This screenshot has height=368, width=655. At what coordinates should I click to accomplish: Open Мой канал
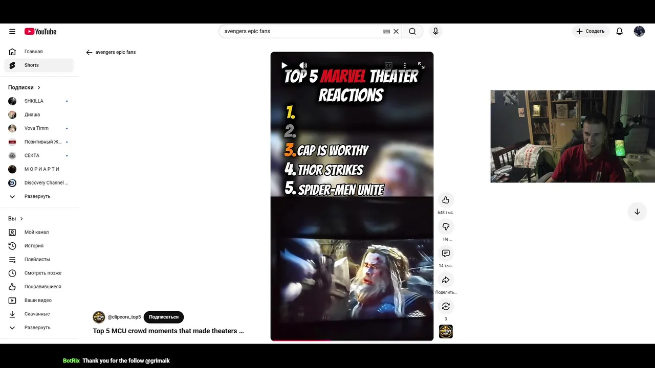[x=39, y=232]
